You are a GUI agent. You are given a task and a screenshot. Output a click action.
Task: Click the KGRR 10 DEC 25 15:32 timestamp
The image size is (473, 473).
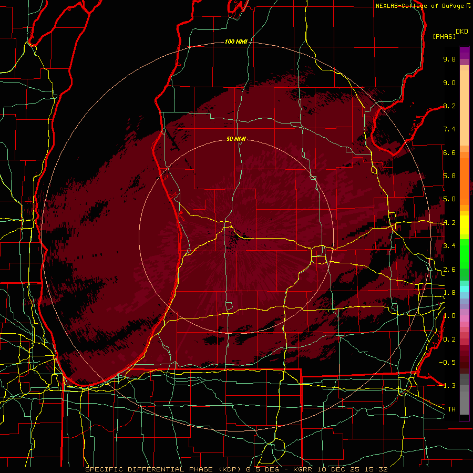340,469
